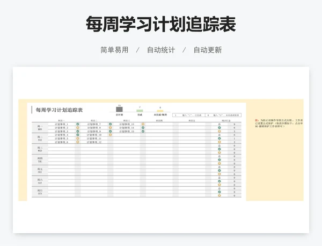This screenshot has width=322, height=246.
Task: Click the orange status icon beside 计划事项_2
Action: click(x=78, y=128)
